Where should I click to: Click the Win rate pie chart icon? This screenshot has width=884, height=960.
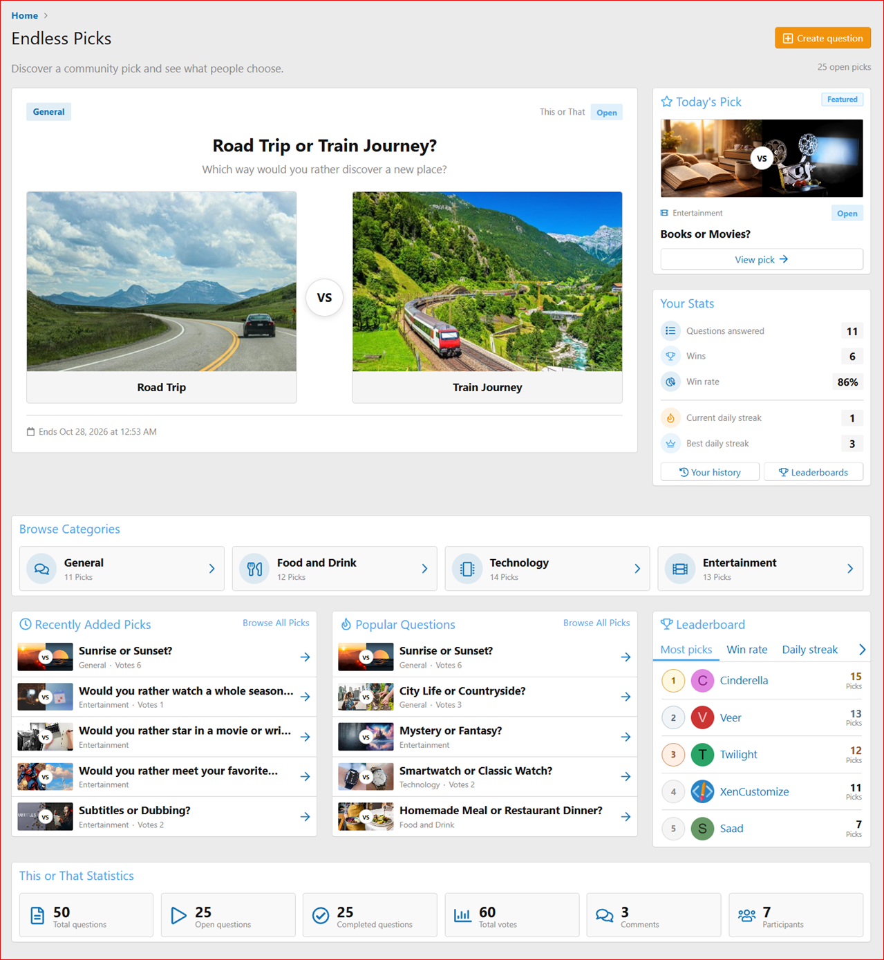point(670,382)
